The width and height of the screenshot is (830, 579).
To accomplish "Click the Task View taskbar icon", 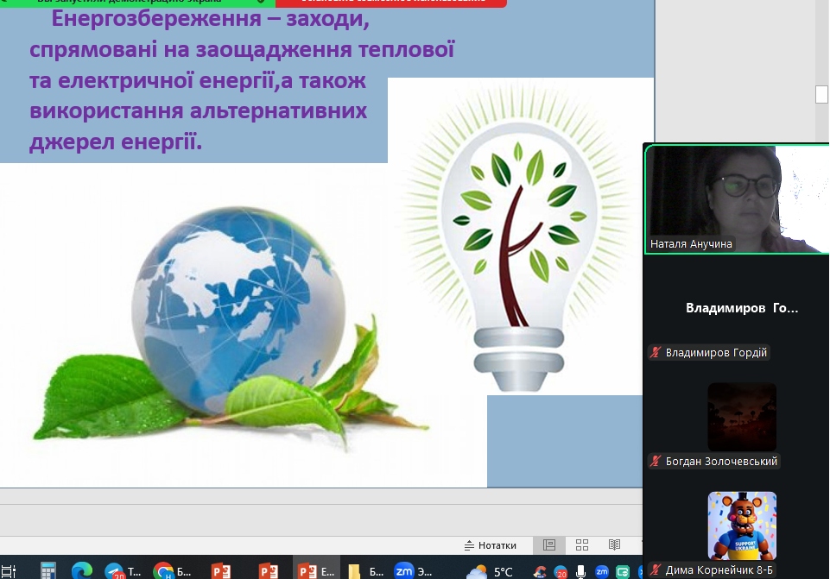I will (x=9, y=570).
